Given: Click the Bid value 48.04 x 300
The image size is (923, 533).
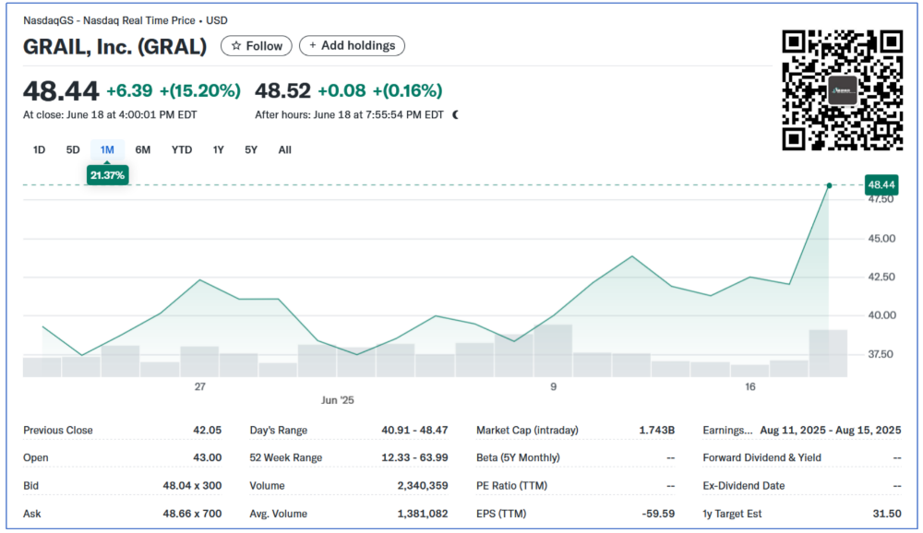Looking at the screenshot, I should (x=193, y=486).
